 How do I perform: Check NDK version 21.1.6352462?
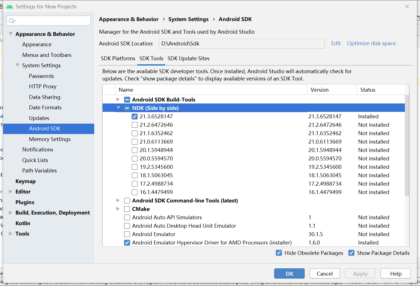click(135, 133)
